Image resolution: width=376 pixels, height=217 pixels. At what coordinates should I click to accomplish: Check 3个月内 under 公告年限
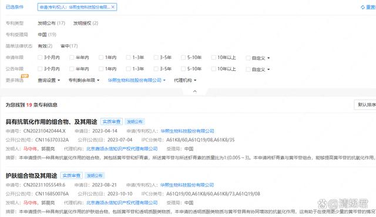[x=40, y=69]
